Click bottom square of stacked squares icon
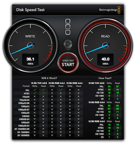Image resolution: width=136 pixels, height=146 pixels. click(68, 32)
